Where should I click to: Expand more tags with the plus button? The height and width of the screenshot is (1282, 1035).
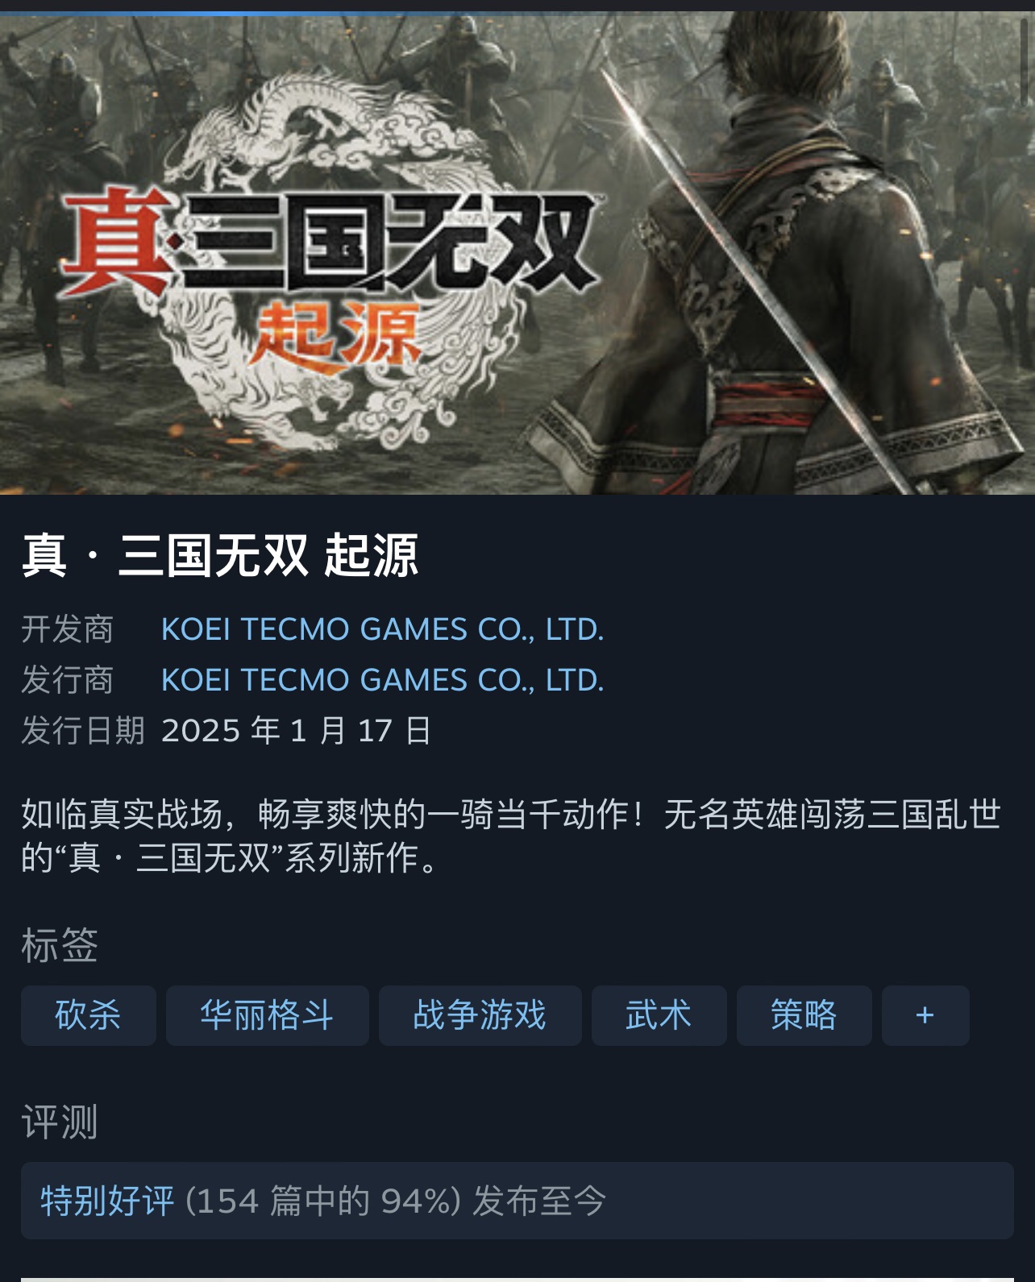coord(925,1015)
